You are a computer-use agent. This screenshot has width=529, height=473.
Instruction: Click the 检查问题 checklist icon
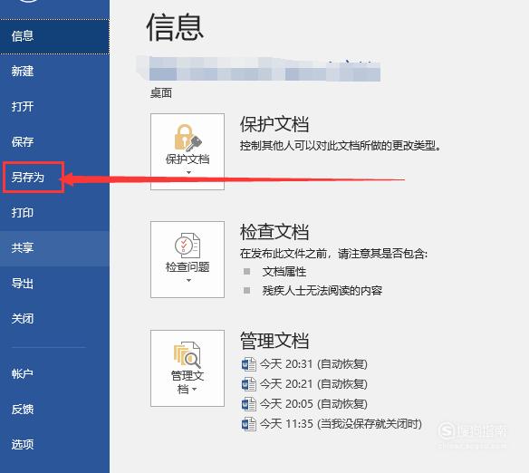pos(188,246)
